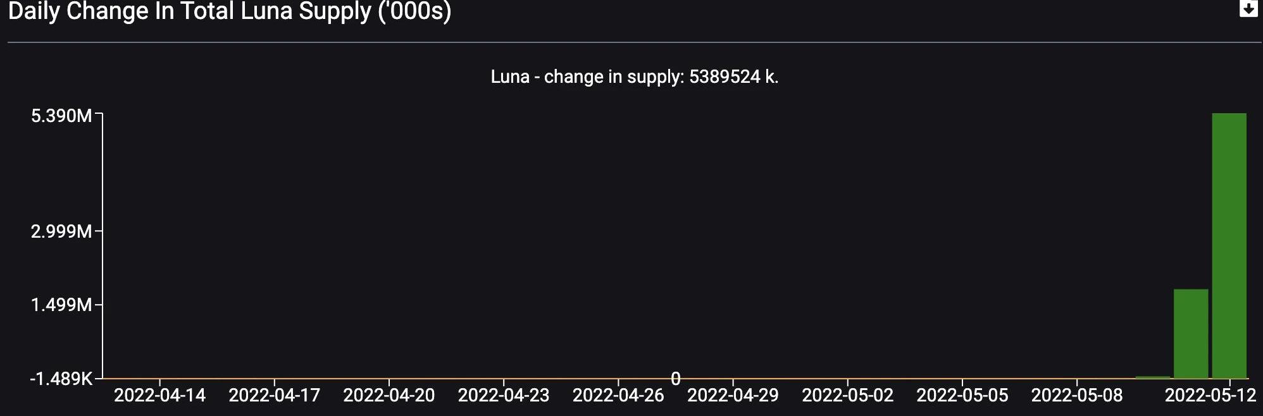Click the 5.390M y-axis label
Screen dimensions: 1263x416
click(x=61, y=116)
